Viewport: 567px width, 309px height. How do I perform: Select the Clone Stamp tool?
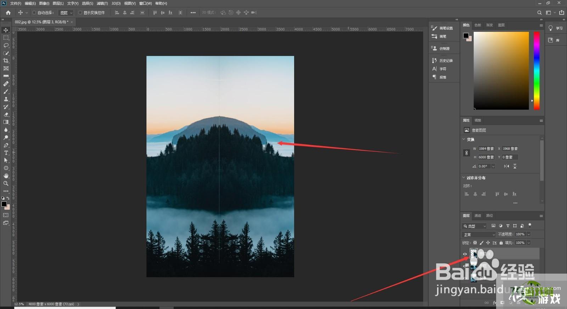(6, 99)
